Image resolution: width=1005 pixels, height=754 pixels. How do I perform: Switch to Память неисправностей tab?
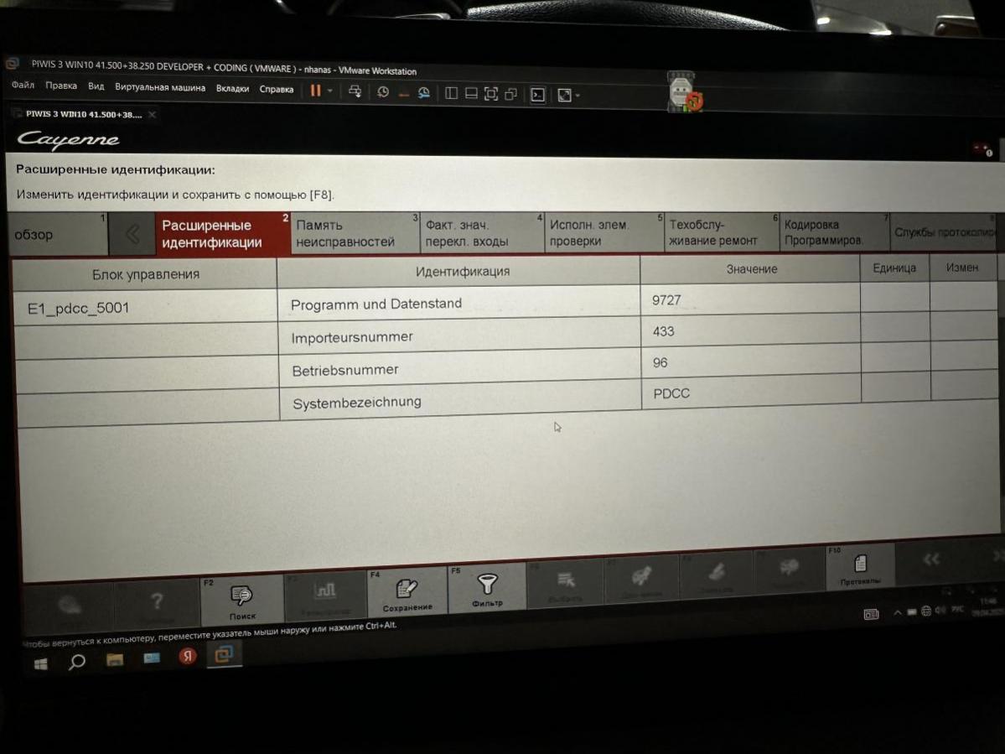[345, 233]
